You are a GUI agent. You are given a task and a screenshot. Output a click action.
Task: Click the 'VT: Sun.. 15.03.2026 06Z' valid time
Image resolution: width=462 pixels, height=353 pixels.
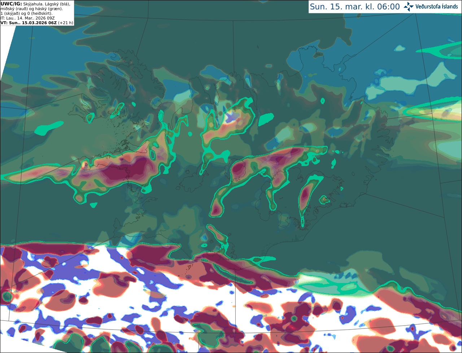(29, 23)
